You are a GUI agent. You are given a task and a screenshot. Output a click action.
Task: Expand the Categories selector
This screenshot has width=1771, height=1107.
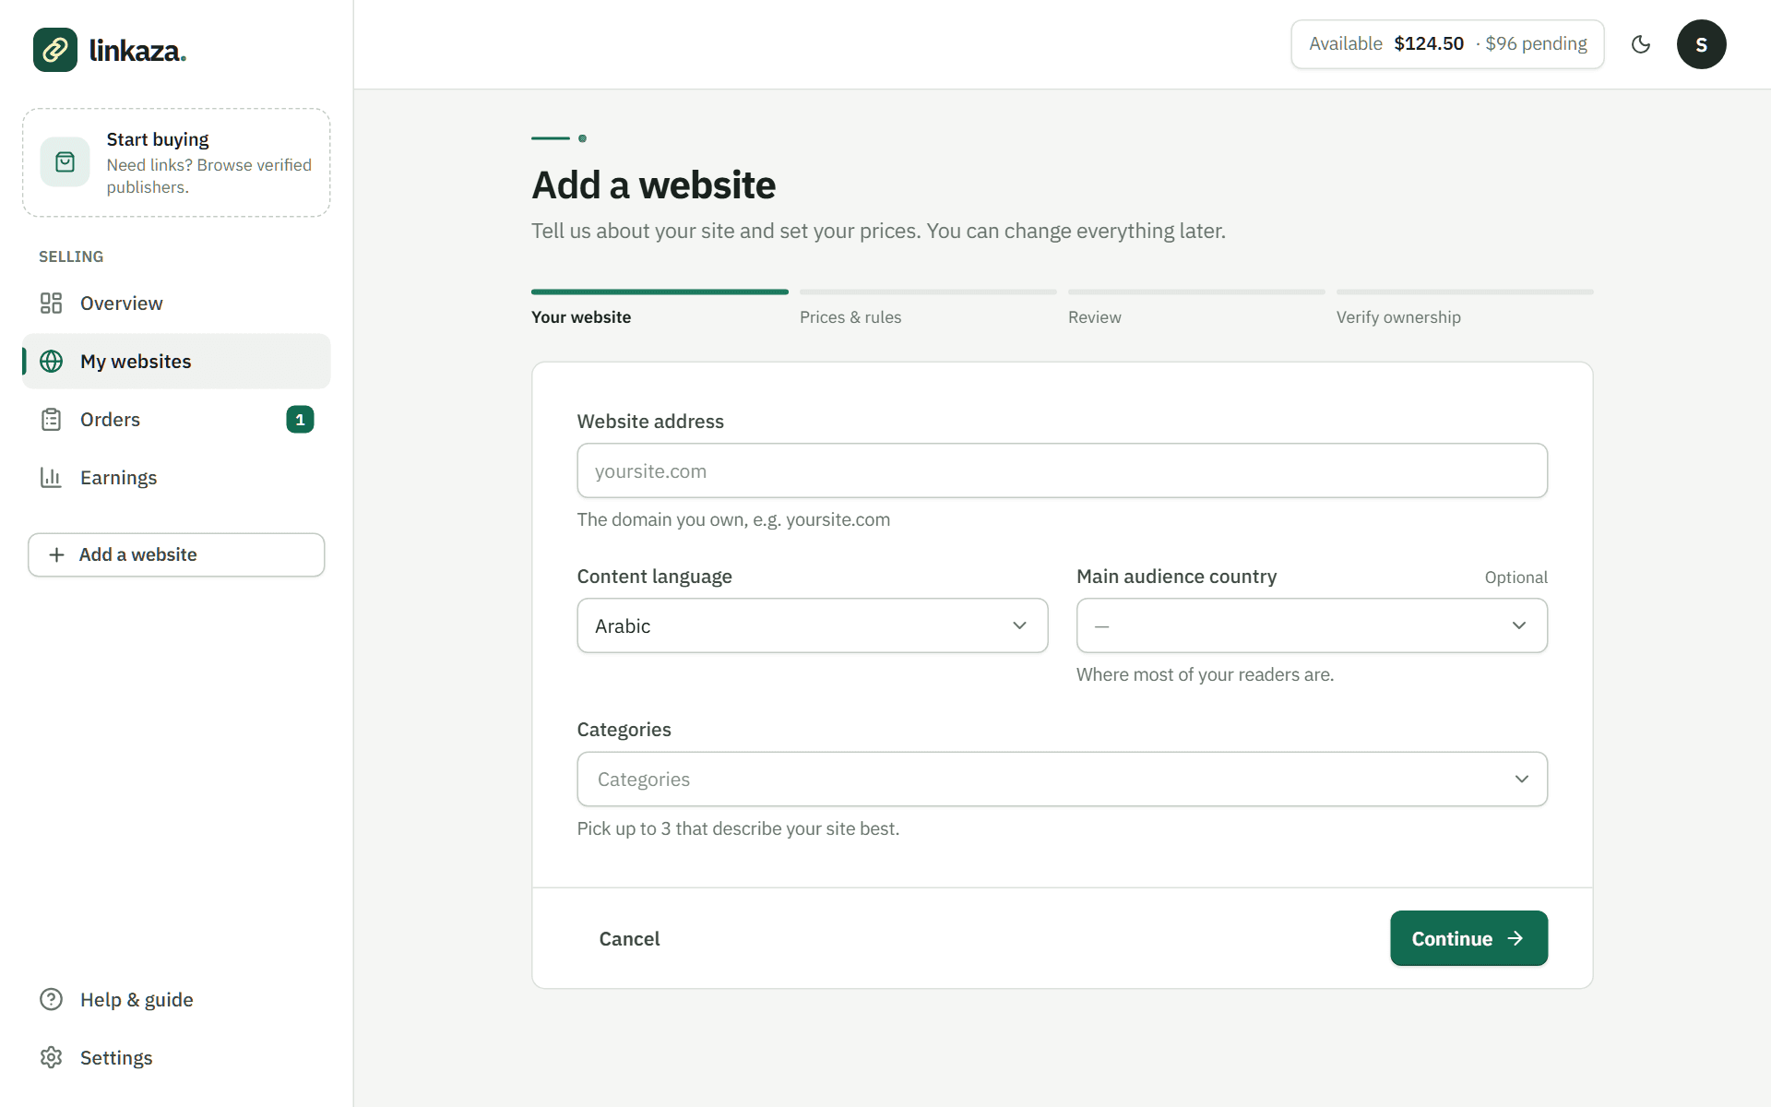[x=1062, y=780]
